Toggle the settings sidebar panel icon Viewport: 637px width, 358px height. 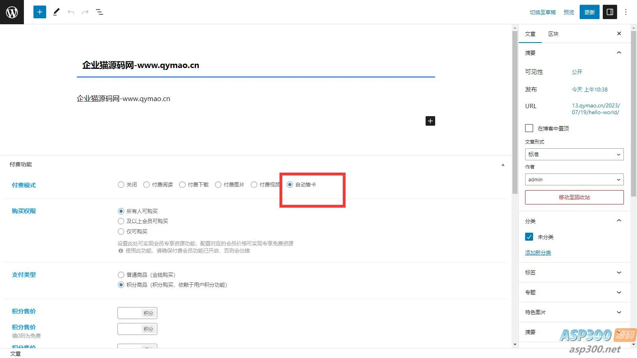(610, 12)
